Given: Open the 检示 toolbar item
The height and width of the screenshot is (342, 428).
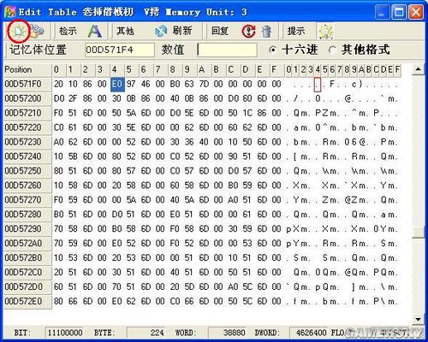Looking at the screenshot, I should [x=68, y=31].
